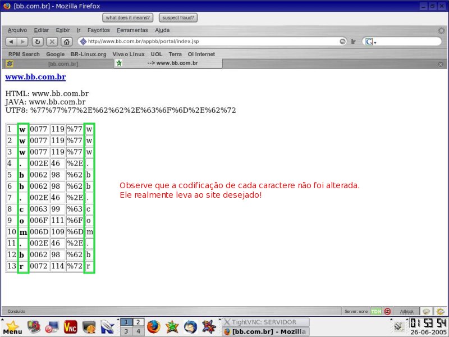Open the Oi Internet bookmark
The width and height of the screenshot is (449, 337).
[201, 54]
